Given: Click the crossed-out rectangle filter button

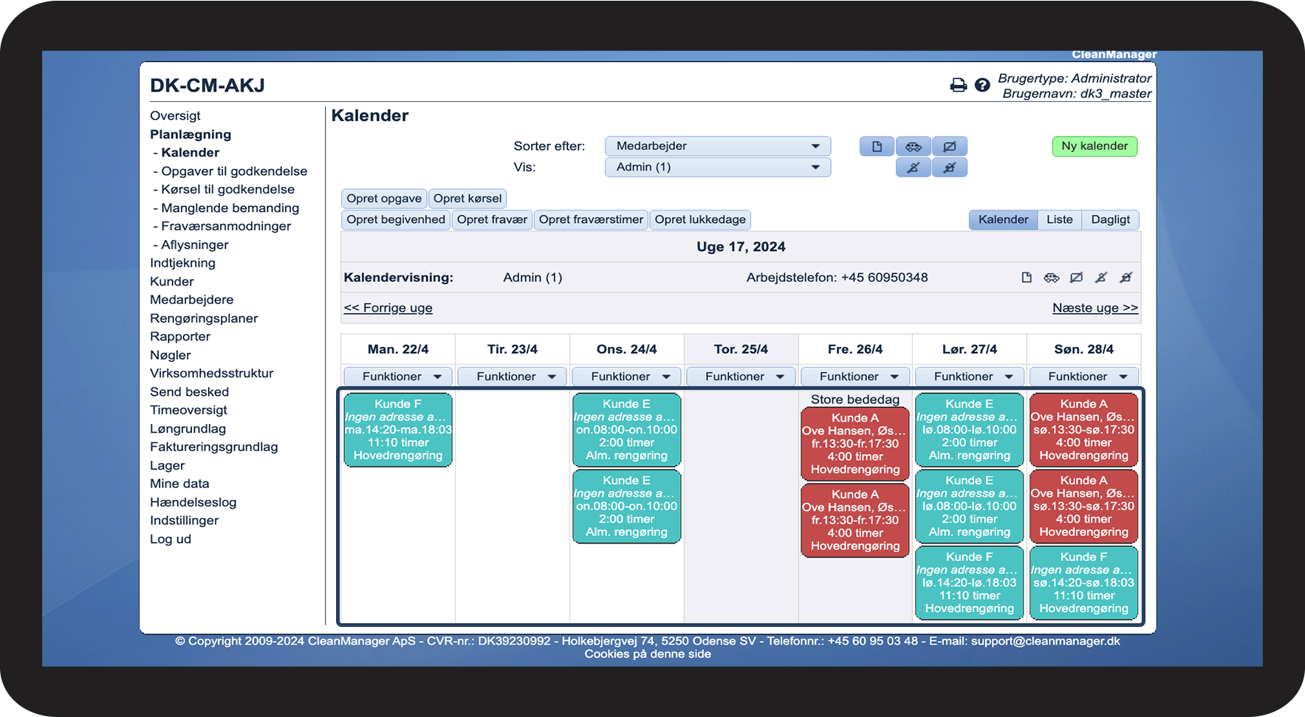Looking at the screenshot, I should (950, 146).
